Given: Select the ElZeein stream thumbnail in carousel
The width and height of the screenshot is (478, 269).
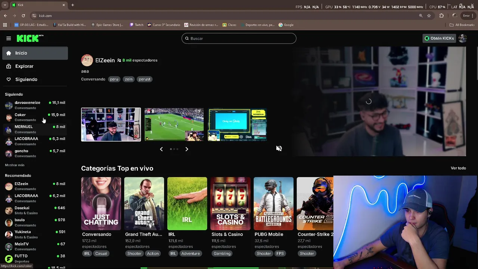Looking at the screenshot, I should tap(111, 124).
